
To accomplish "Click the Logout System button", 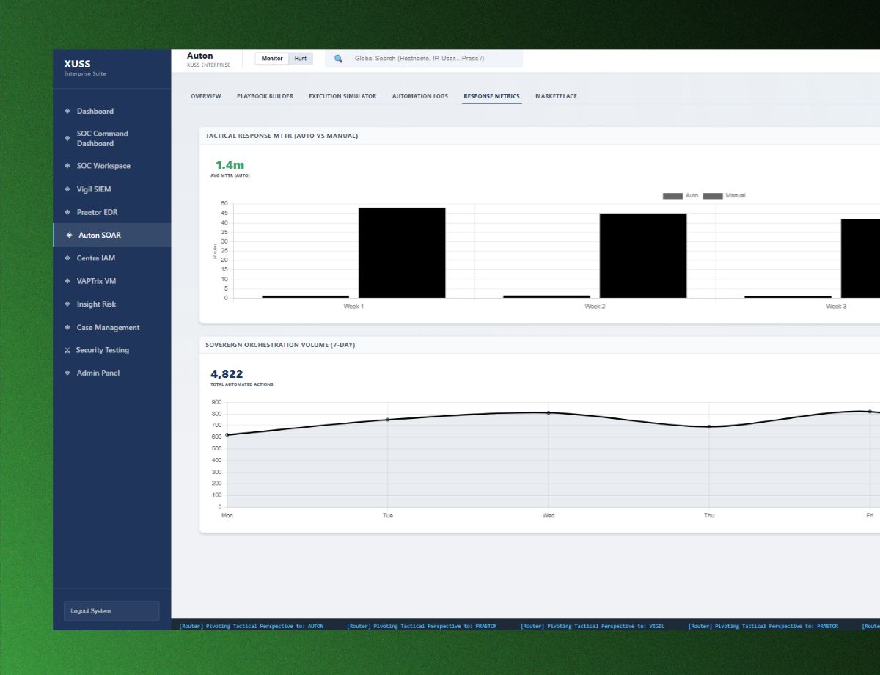I will tap(111, 610).
